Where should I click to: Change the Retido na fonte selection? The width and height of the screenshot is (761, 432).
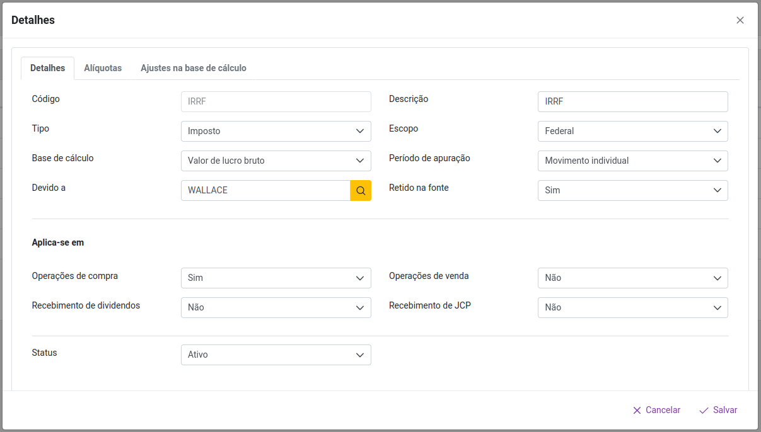[632, 190]
